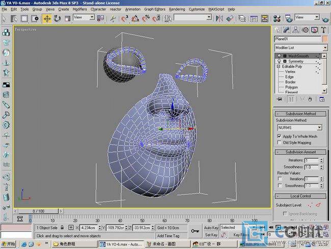The image size is (331, 249).
Task: Select the Move tool in toolbar
Action: pos(47,19)
